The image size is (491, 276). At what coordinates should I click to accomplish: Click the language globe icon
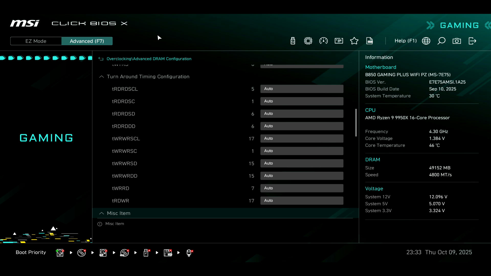(x=426, y=41)
